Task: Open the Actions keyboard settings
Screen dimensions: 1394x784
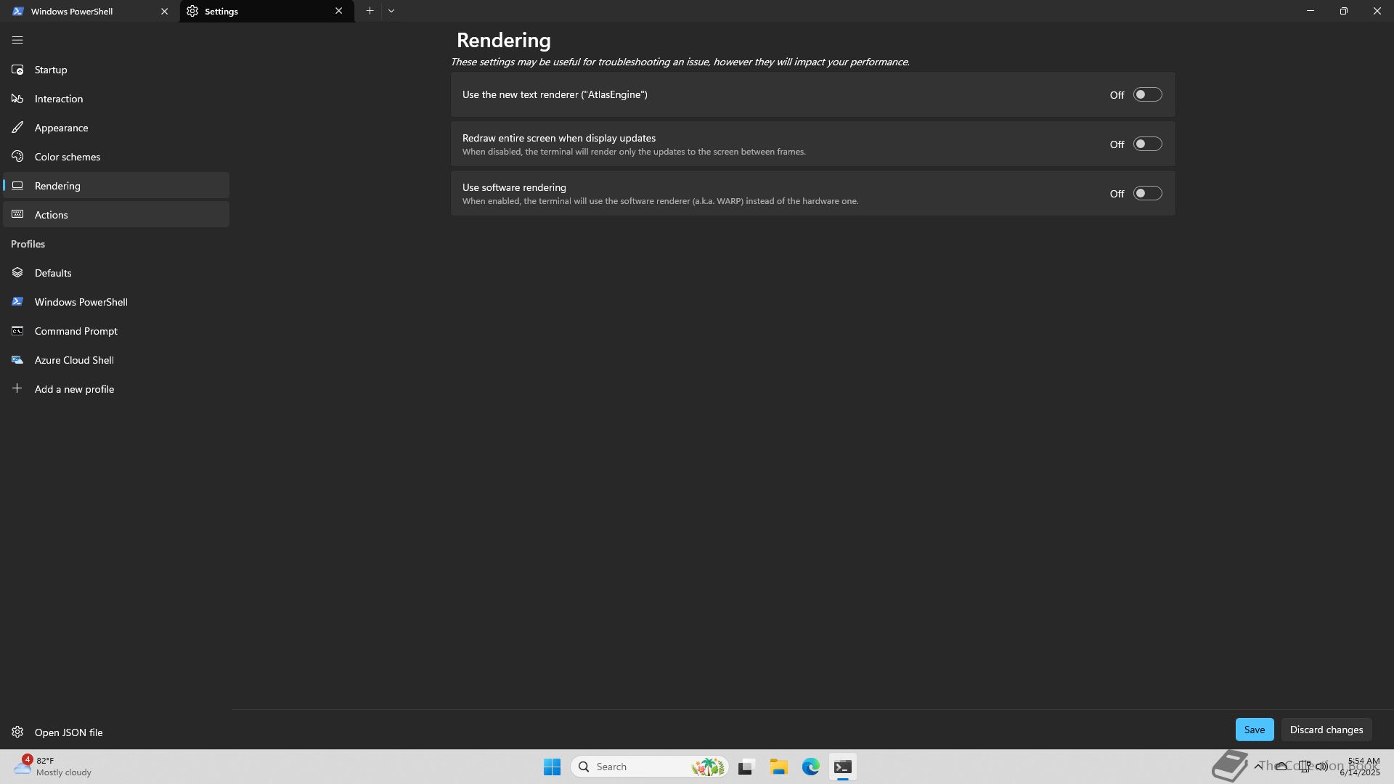Action: pyautogui.click(x=51, y=215)
